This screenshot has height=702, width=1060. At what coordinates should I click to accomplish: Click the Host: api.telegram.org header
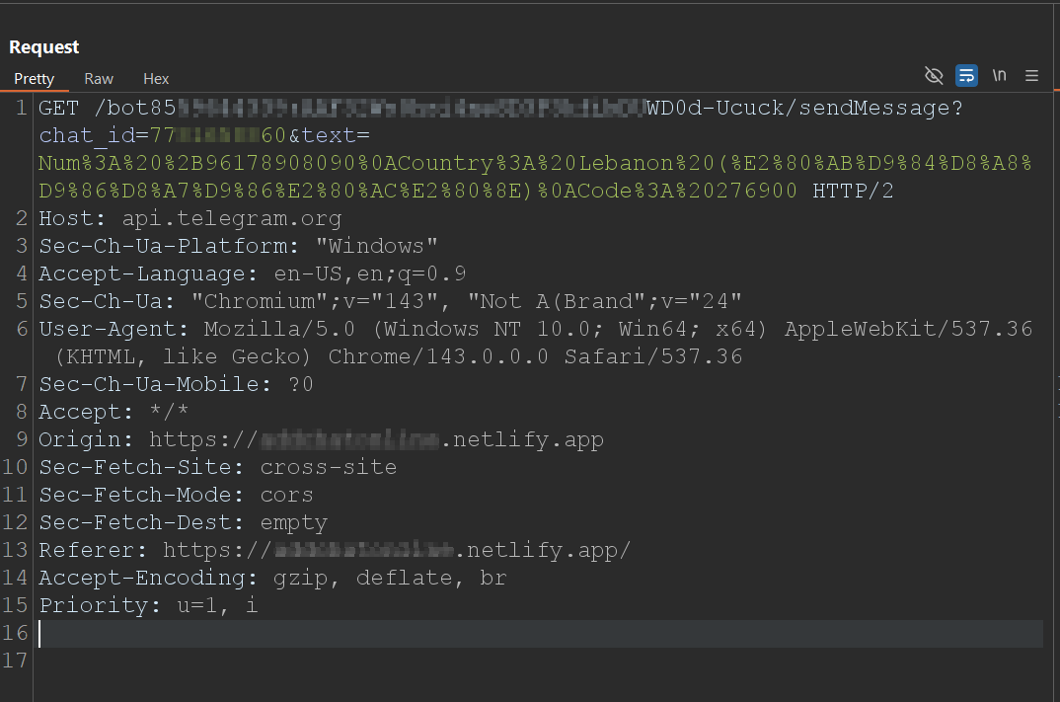pos(189,219)
